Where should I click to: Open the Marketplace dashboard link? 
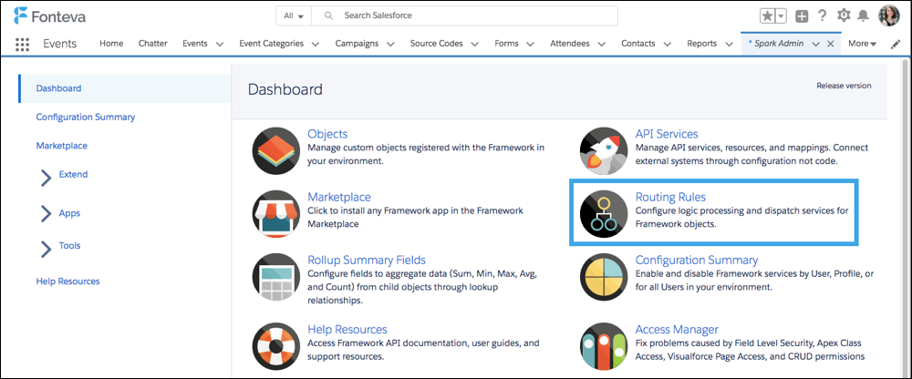(339, 197)
